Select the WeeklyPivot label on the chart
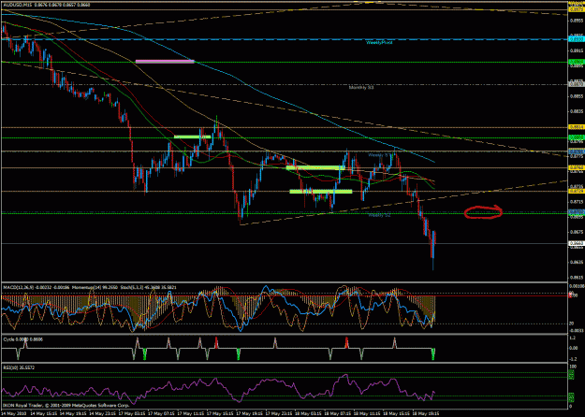This screenshot has height=417, width=585. point(379,43)
